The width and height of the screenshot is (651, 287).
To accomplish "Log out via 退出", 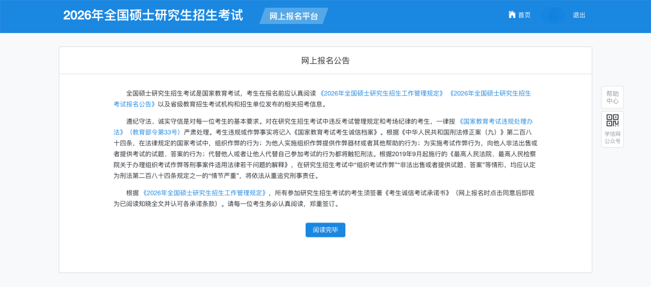I will click(x=579, y=15).
